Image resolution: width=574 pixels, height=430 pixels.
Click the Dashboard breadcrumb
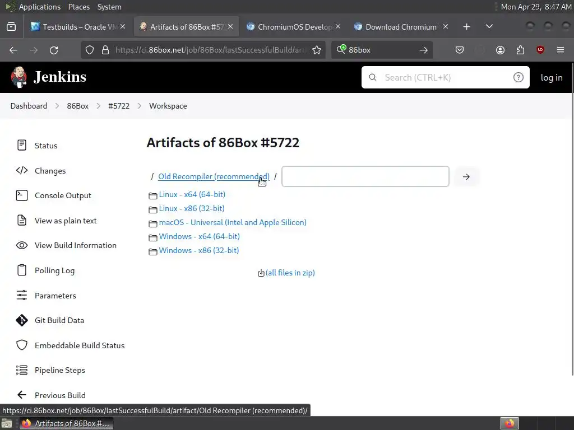[x=29, y=106]
